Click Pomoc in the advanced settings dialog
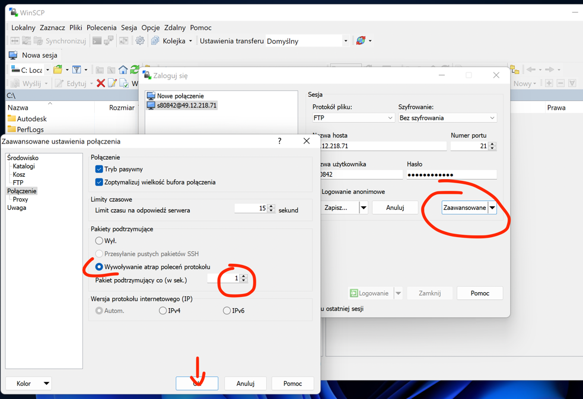This screenshot has width=583, height=399. pyautogui.click(x=293, y=383)
